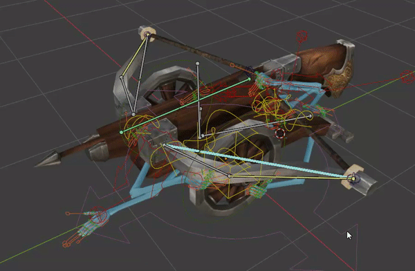Screen dimensions: 415x271
Task: Click the green bone's tail joint near the front
Action: click(122, 132)
